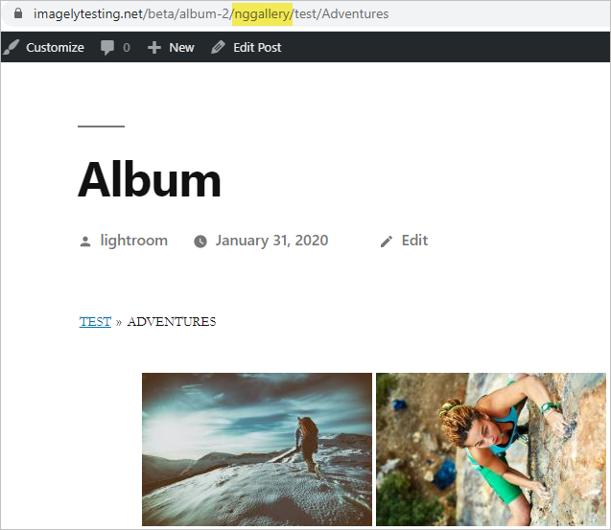611x530 pixels.
Task: Click the Edit link under Album title
Action: (414, 241)
